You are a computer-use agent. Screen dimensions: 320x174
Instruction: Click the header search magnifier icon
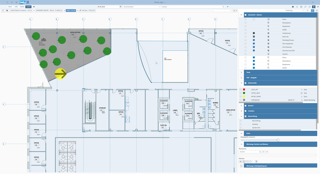click(x=313, y=3)
